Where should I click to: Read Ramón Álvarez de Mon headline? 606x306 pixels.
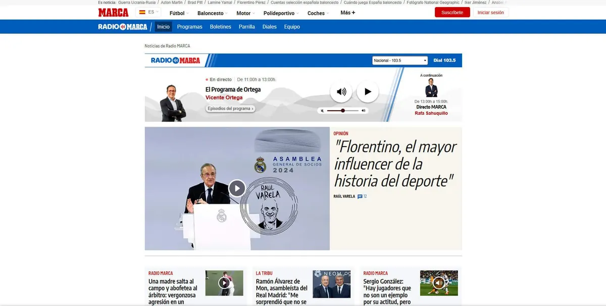point(282,291)
